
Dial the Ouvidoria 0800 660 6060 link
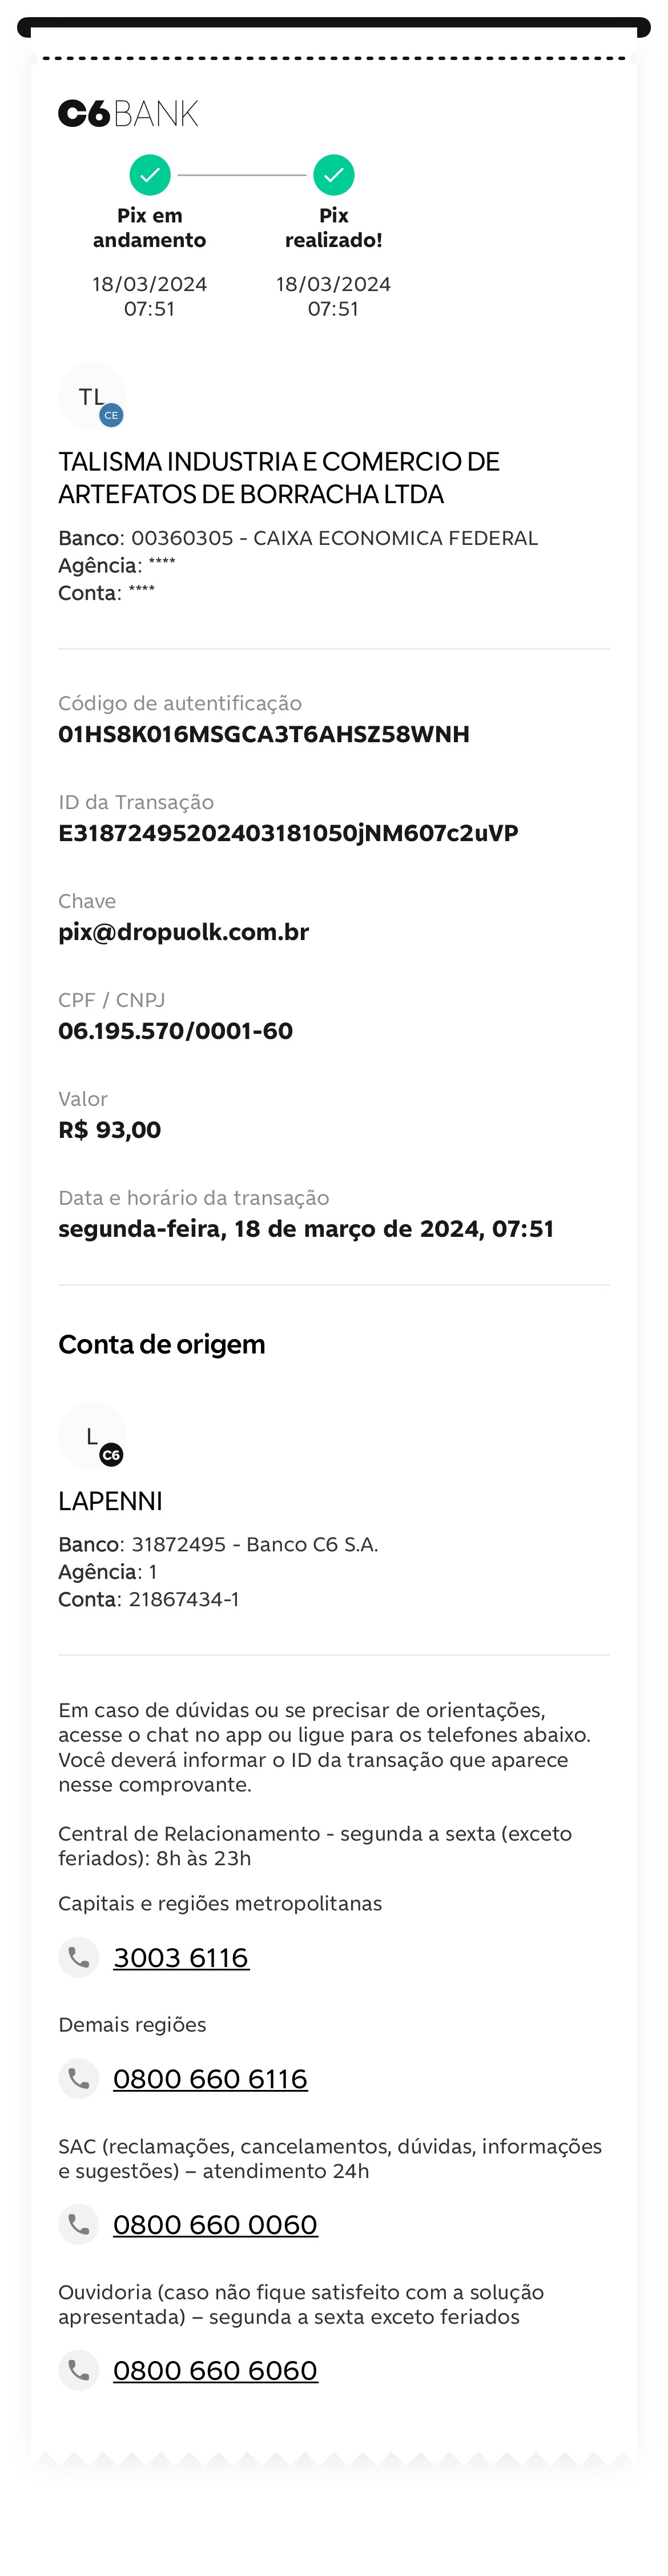215,2370
